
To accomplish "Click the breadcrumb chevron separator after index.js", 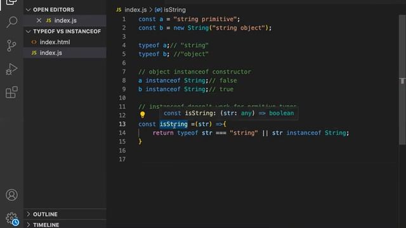I will point(151,10).
